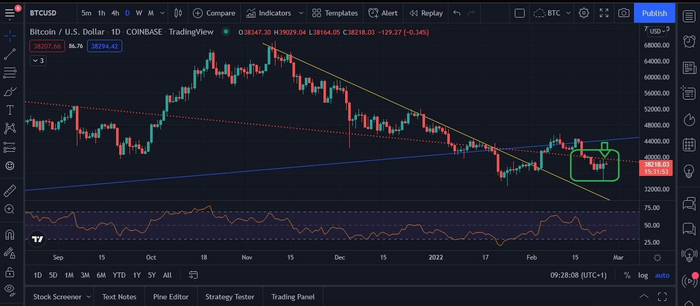Create an Alert
700x306 pixels.
[383, 13]
